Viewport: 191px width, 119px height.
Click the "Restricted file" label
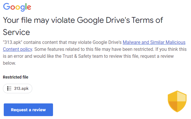[16, 77]
